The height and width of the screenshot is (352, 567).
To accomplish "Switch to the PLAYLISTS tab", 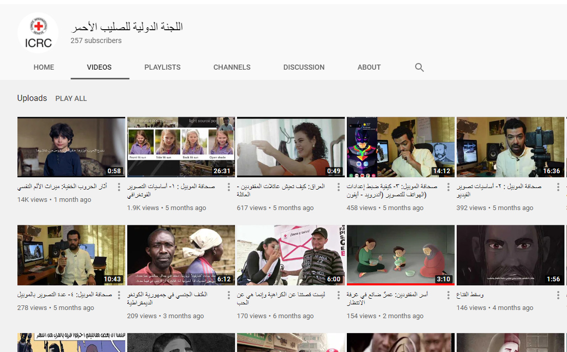I will [162, 67].
